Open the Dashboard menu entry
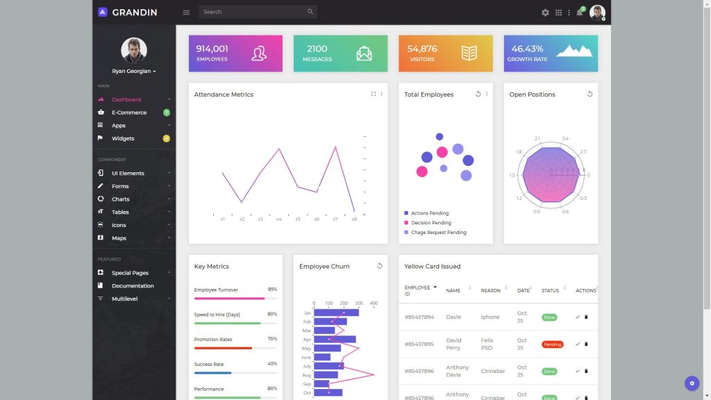The image size is (711, 400). (x=126, y=99)
